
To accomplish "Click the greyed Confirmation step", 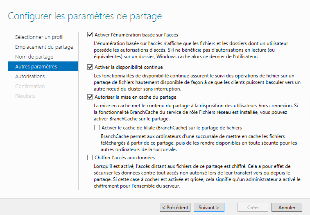I will pyautogui.click(x=30, y=86).
